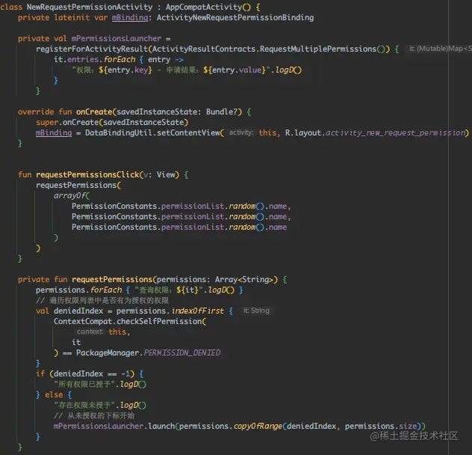This screenshot has height=455, width=472.
Task: Click the class name NewRequestPermissionActivity
Action: point(90,7)
